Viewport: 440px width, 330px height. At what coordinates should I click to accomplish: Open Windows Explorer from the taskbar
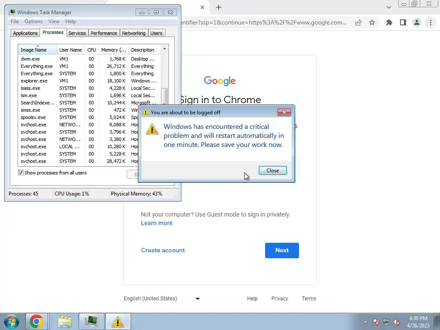coord(65,321)
